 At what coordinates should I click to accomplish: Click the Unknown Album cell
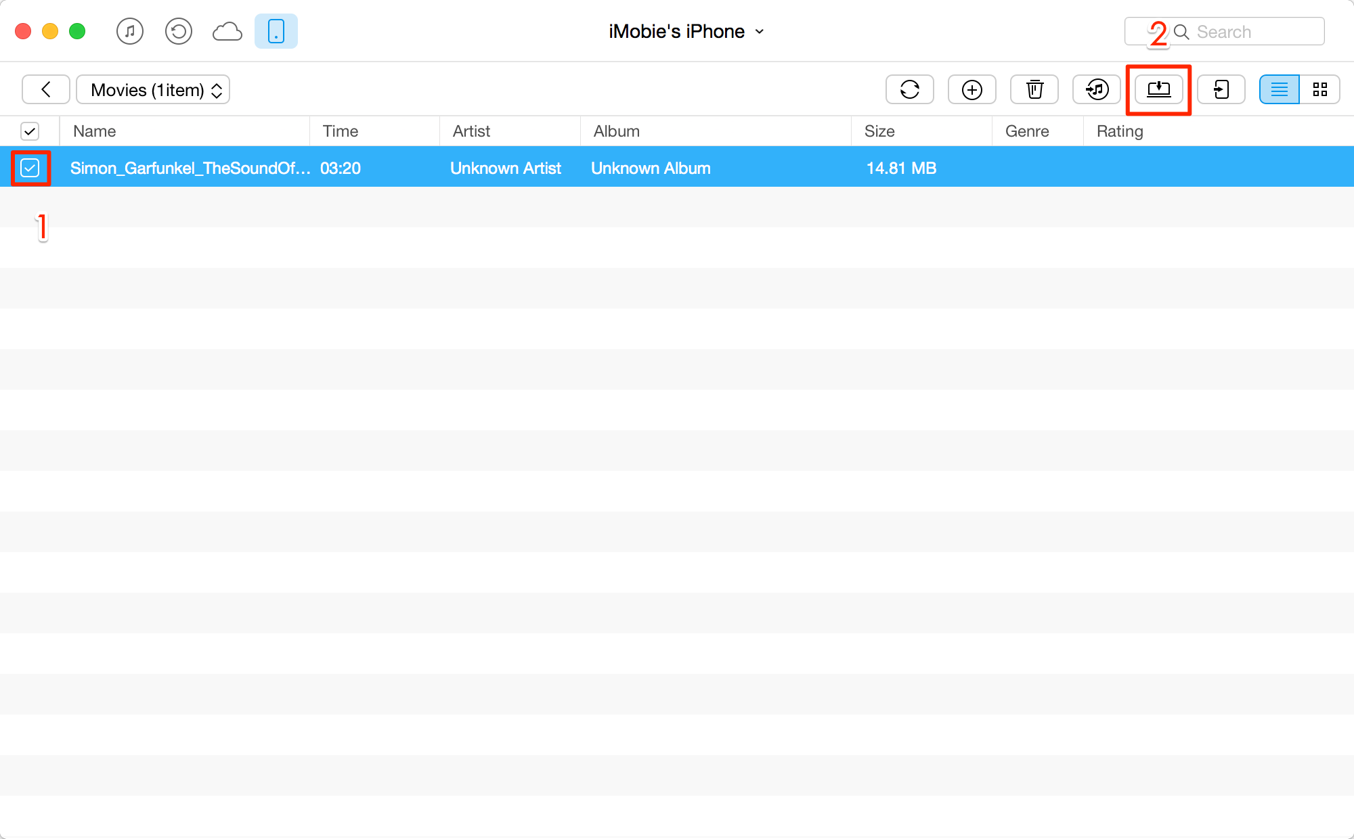(x=651, y=168)
